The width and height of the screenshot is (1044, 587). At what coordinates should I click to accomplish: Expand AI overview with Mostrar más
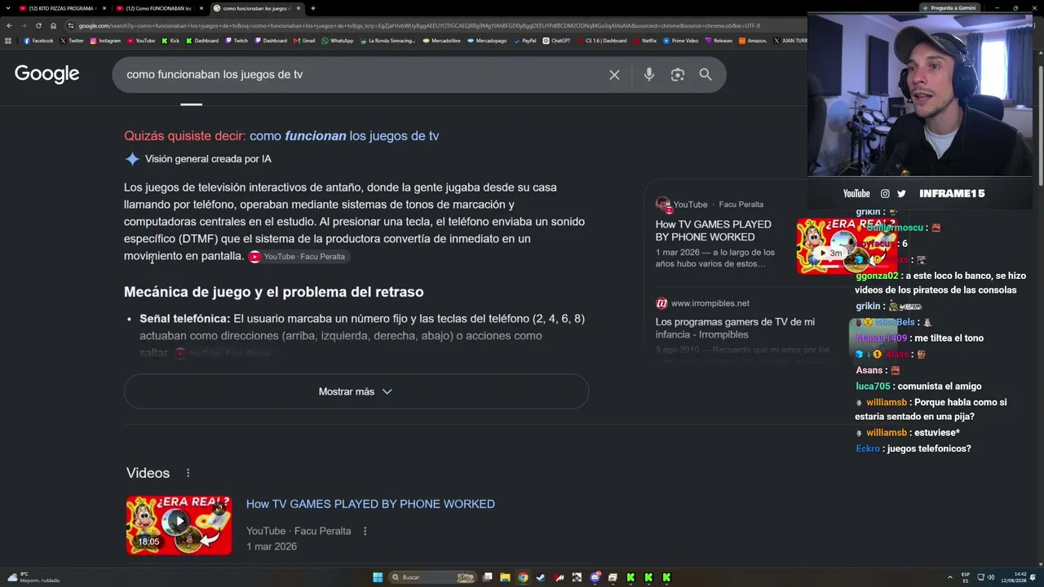[x=356, y=391]
